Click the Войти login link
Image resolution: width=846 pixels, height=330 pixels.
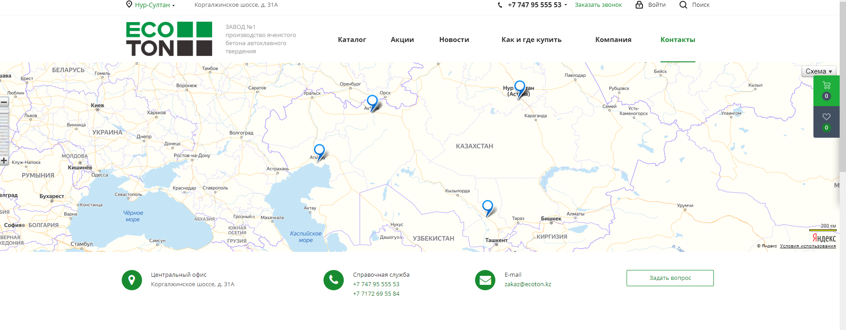(657, 5)
